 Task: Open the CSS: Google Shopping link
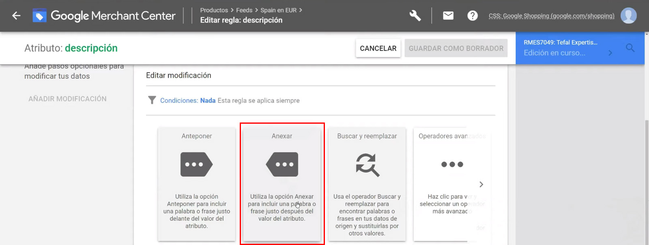[551, 16]
